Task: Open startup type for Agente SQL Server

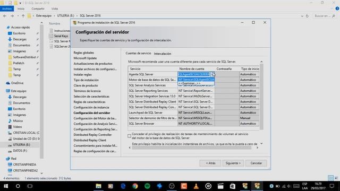Action: tap(249, 74)
